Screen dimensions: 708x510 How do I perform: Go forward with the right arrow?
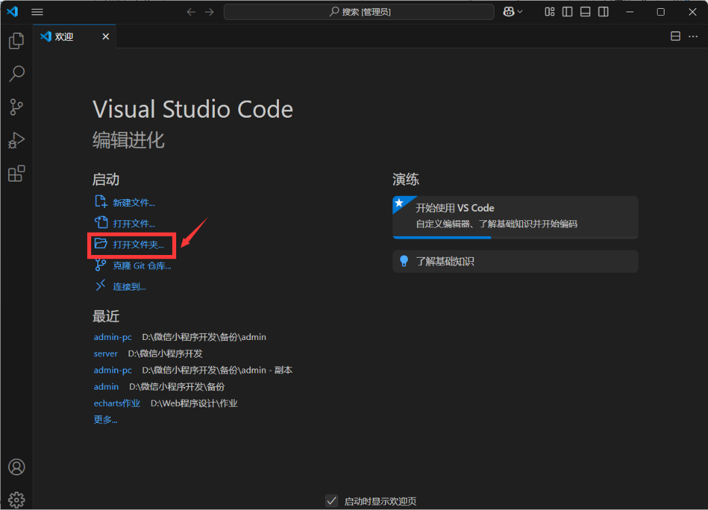click(209, 12)
